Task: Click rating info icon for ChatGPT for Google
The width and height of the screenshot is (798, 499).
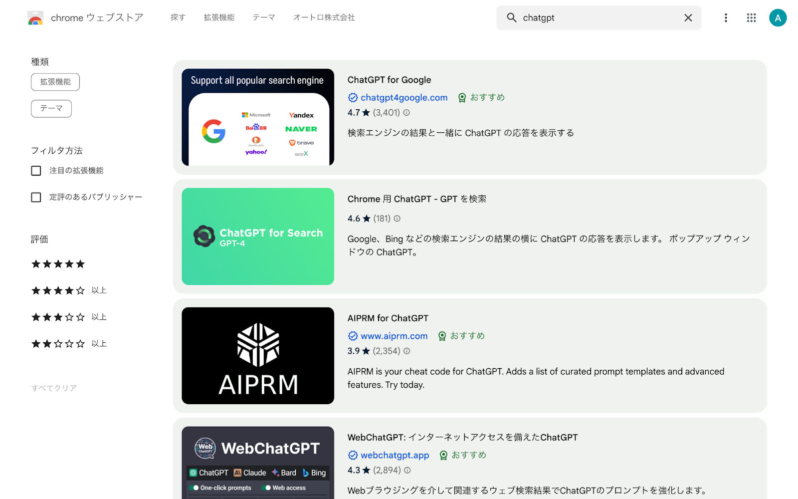Action: tap(406, 113)
